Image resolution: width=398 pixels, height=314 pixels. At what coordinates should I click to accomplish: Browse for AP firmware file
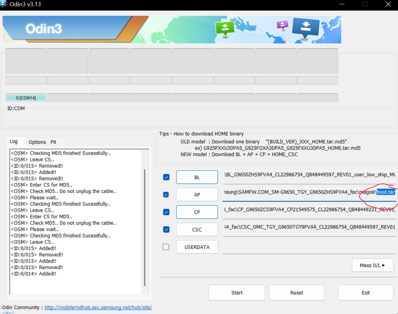pyautogui.click(x=197, y=195)
